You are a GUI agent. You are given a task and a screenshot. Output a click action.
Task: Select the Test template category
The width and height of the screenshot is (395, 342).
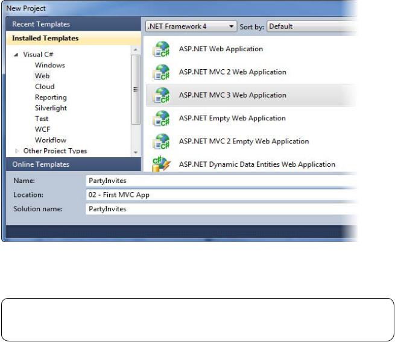coord(42,119)
